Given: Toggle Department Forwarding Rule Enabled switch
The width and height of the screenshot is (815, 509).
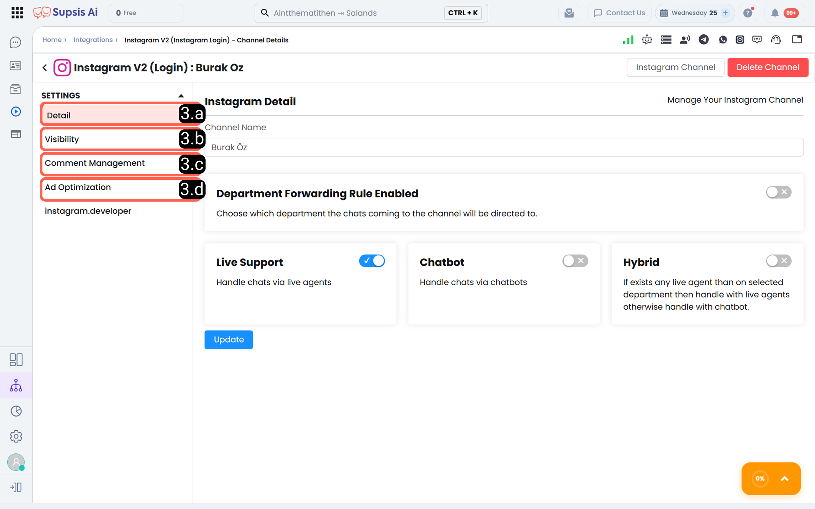Looking at the screenshot, I should point(778,192).
